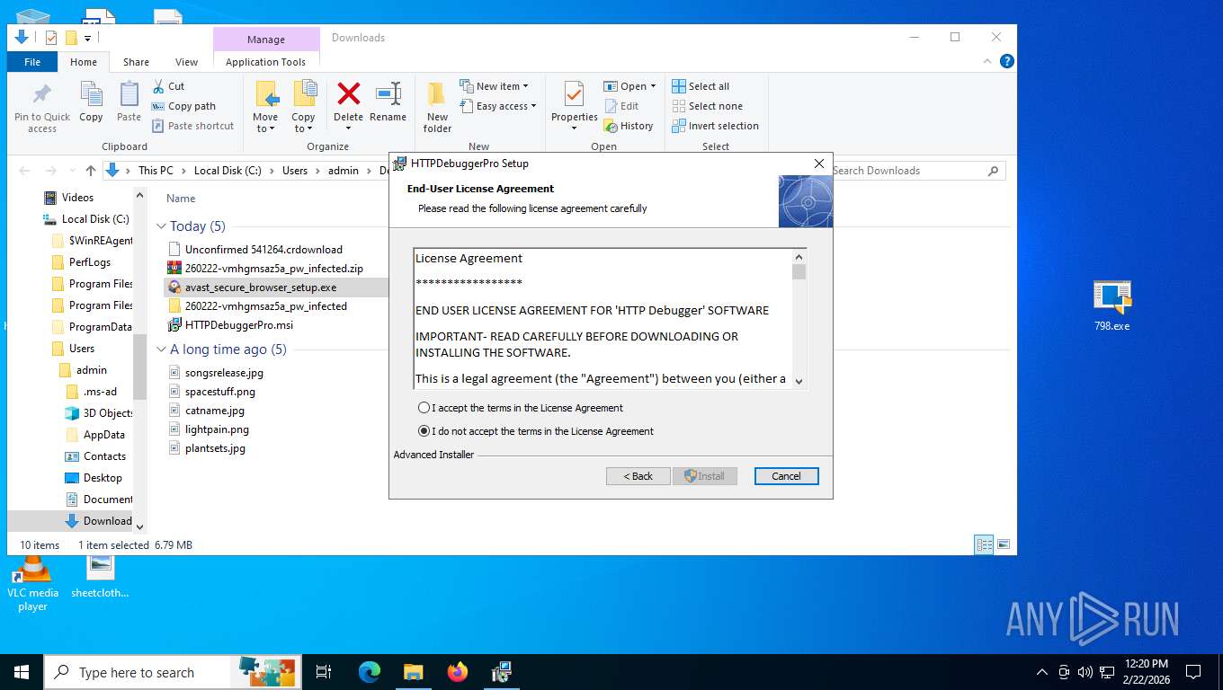This screenshot has height=690, width=1223.
Task: Click the Manage contextual tab
Action: [266, 40]
